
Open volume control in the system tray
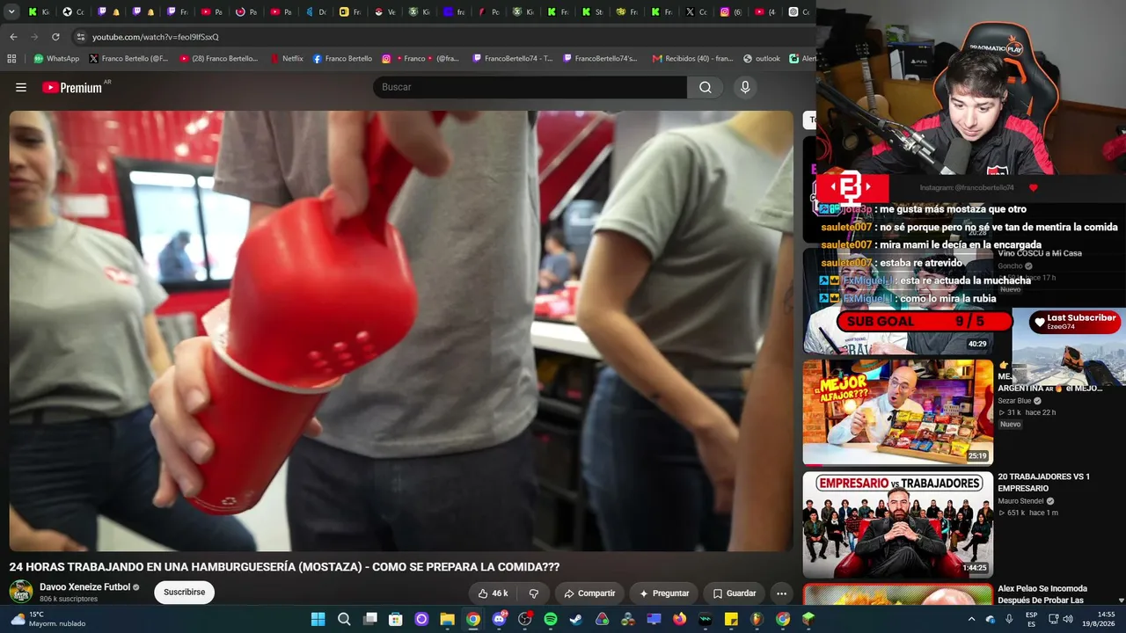pos(1068,619)
